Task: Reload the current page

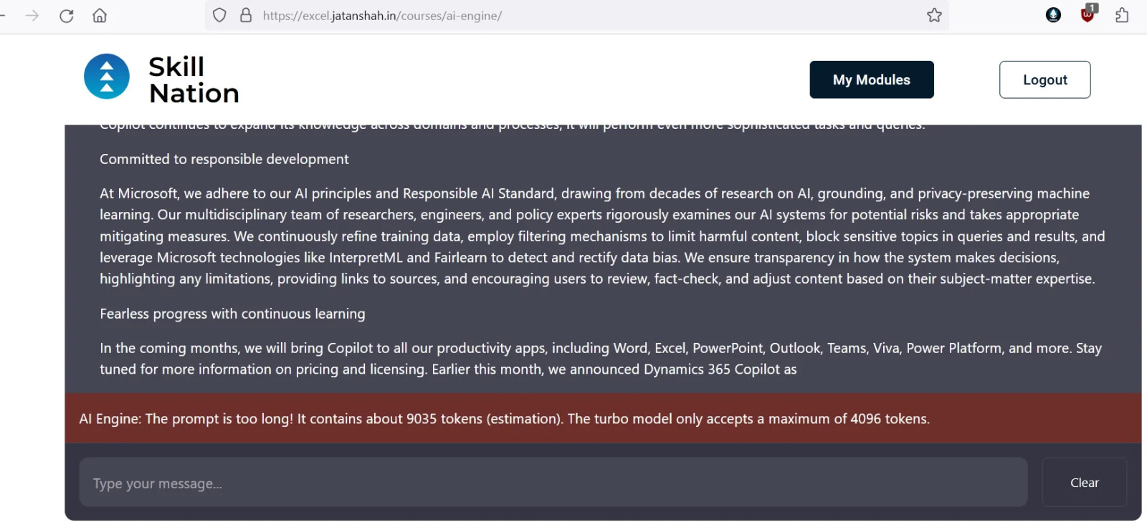Action: [x=67, y=16]
